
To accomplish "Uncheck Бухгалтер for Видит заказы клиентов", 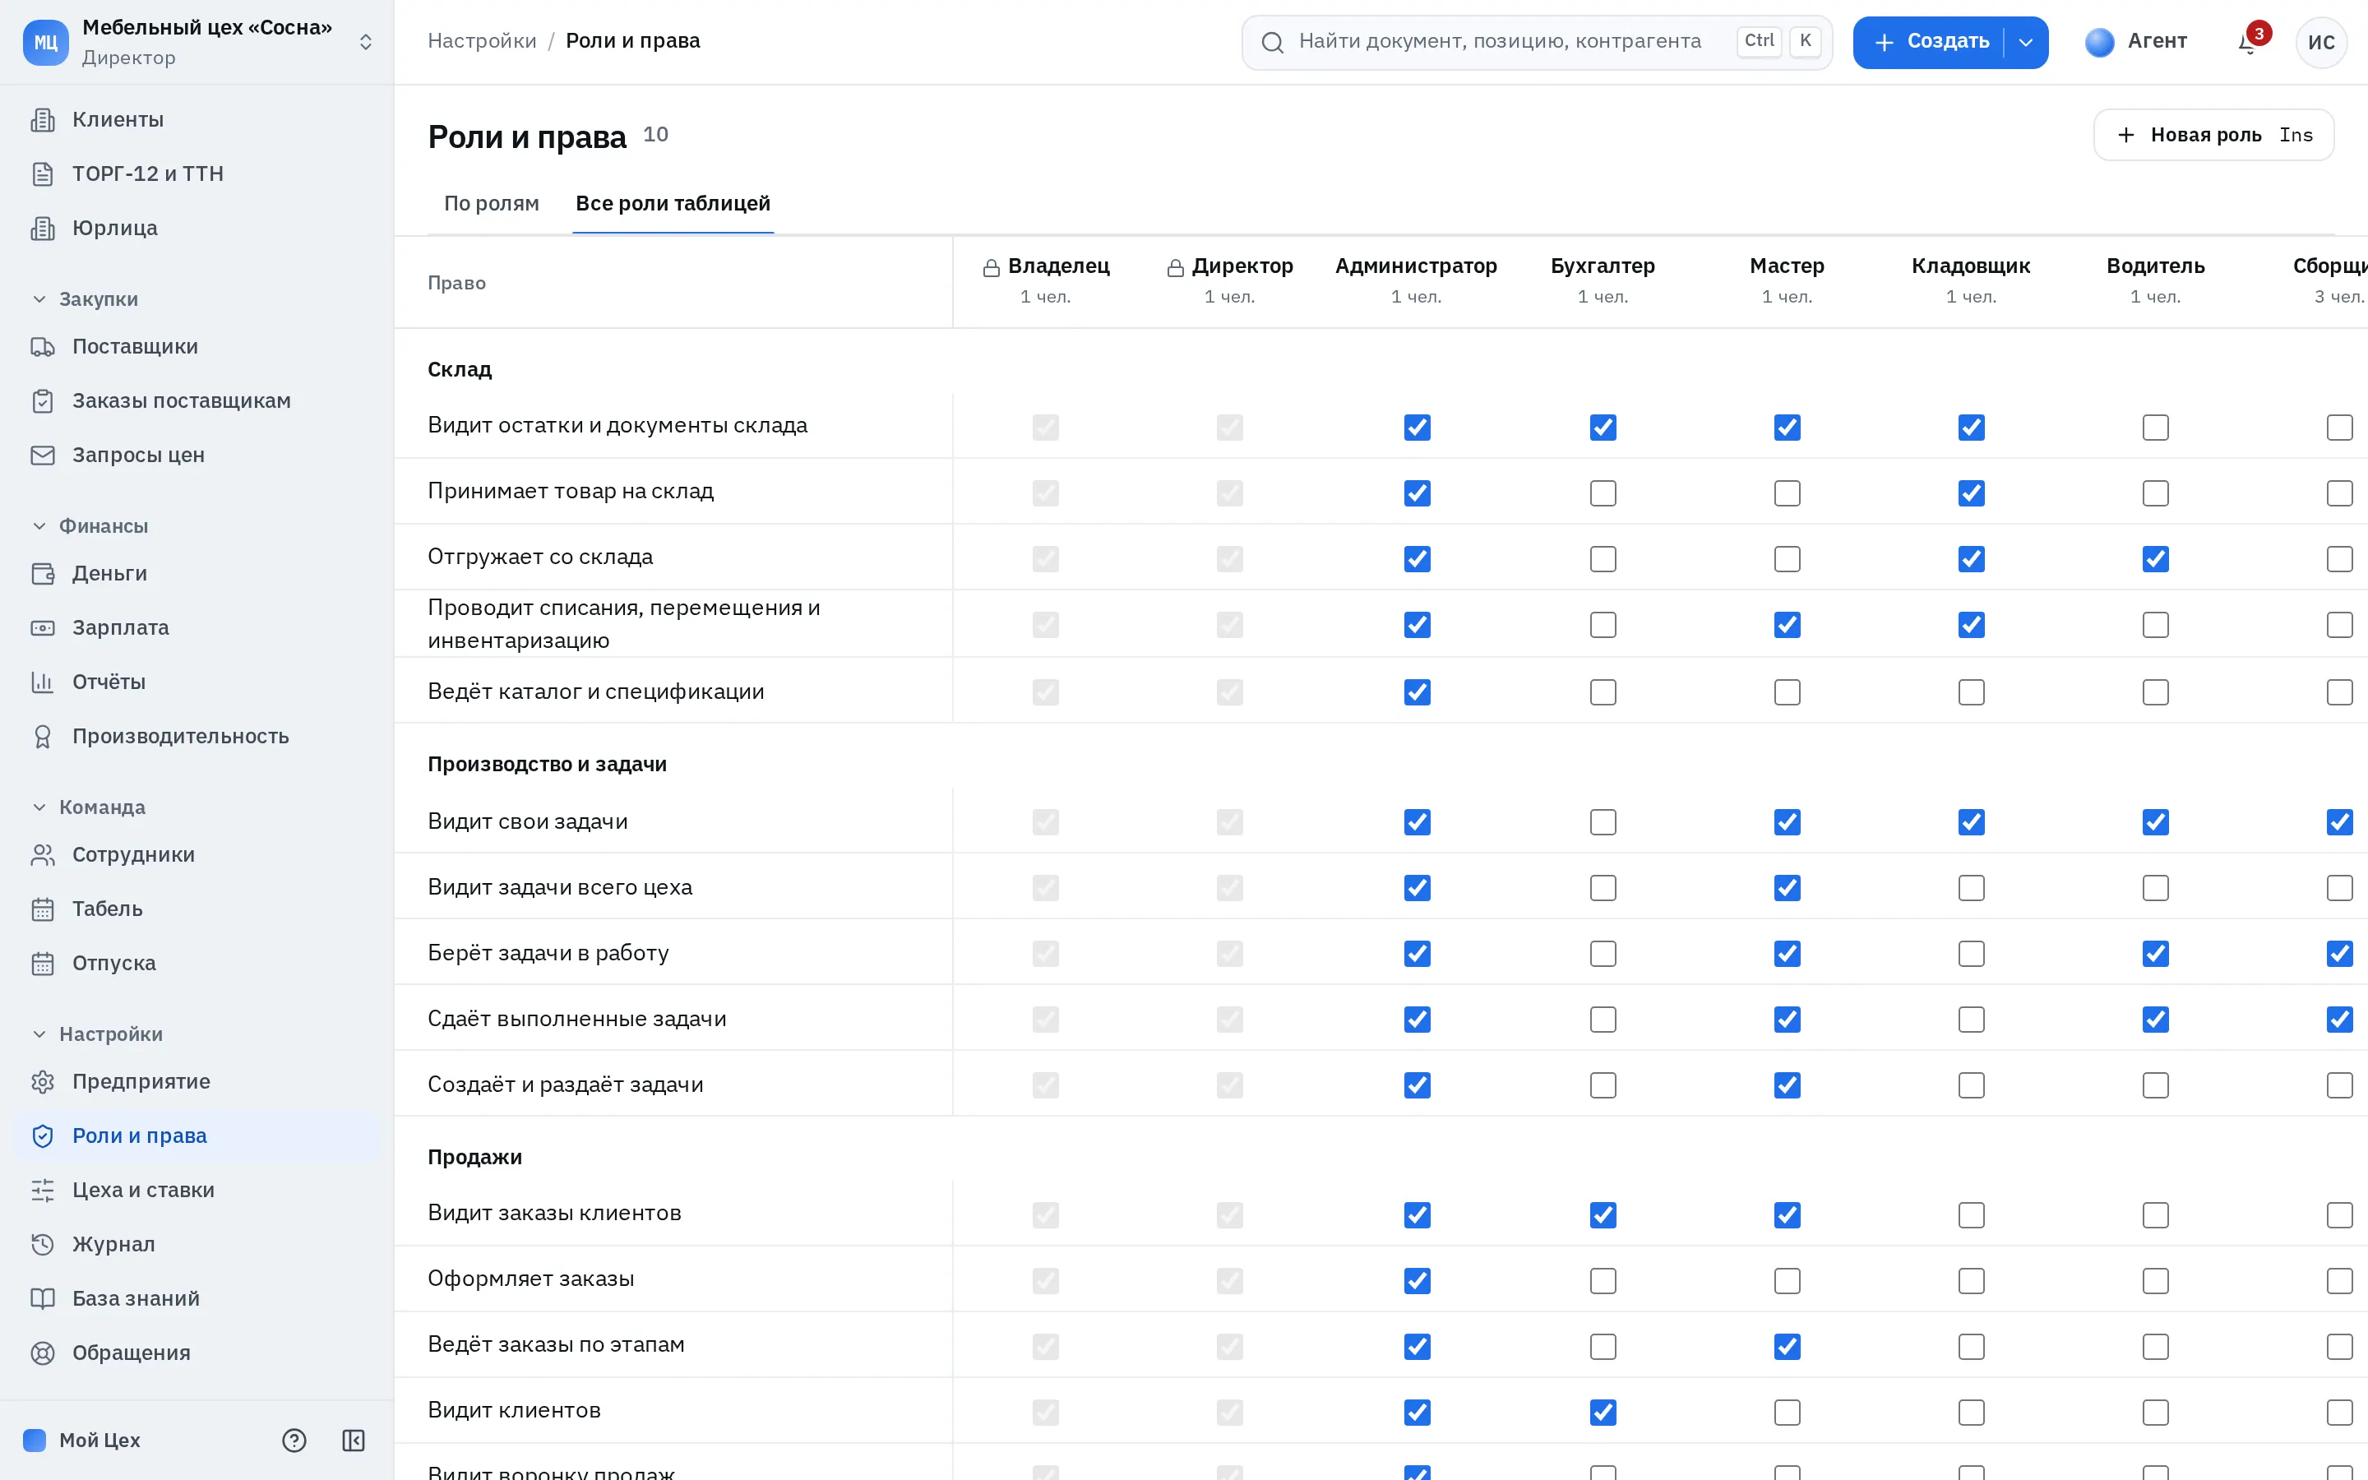I will click(x=1603, y=1214).
